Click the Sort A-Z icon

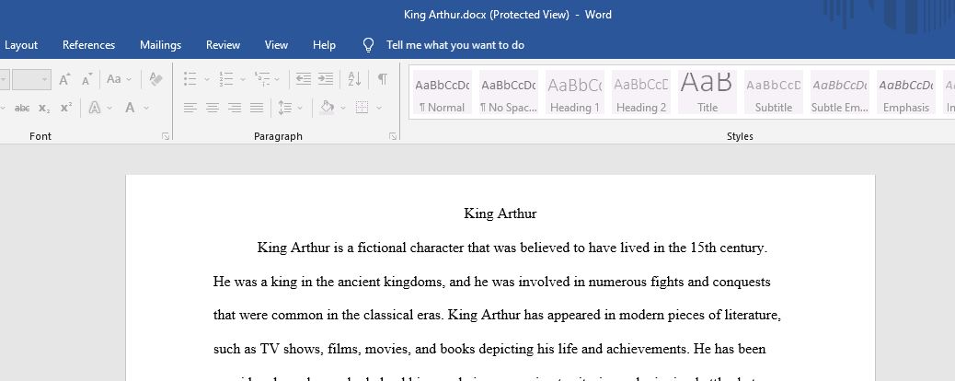pos(354,79)
